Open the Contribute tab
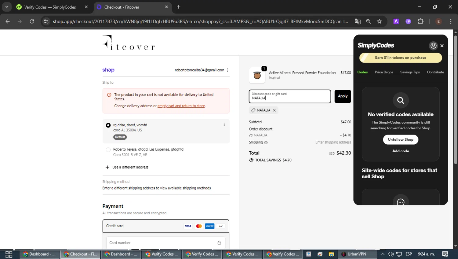This screenshot has width=458, height=259. pyautogui.click(x=435, y=72)
